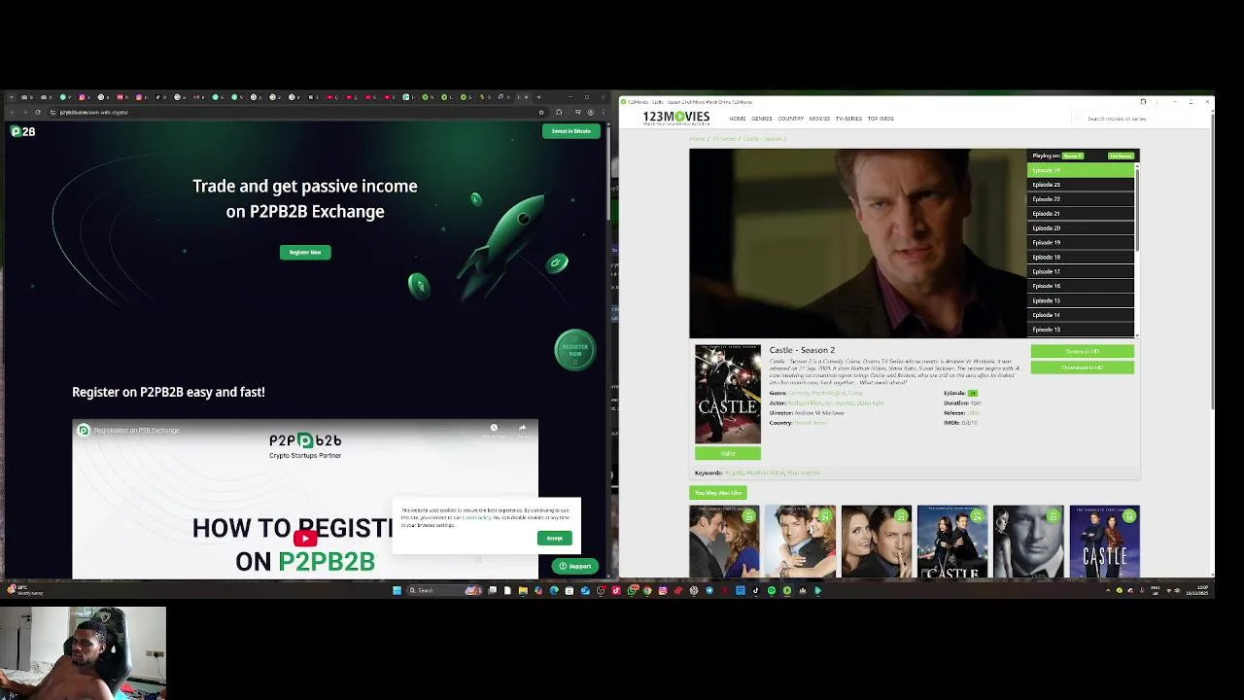Click search magnifier icon on 123Movies
The width and height of the screenshot is (1244, 700).
pyautogui.click(x=1077, y=119)
